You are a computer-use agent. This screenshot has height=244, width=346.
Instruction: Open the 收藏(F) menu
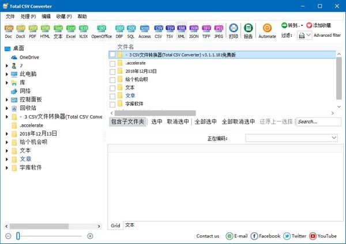[x=64, y=17]
